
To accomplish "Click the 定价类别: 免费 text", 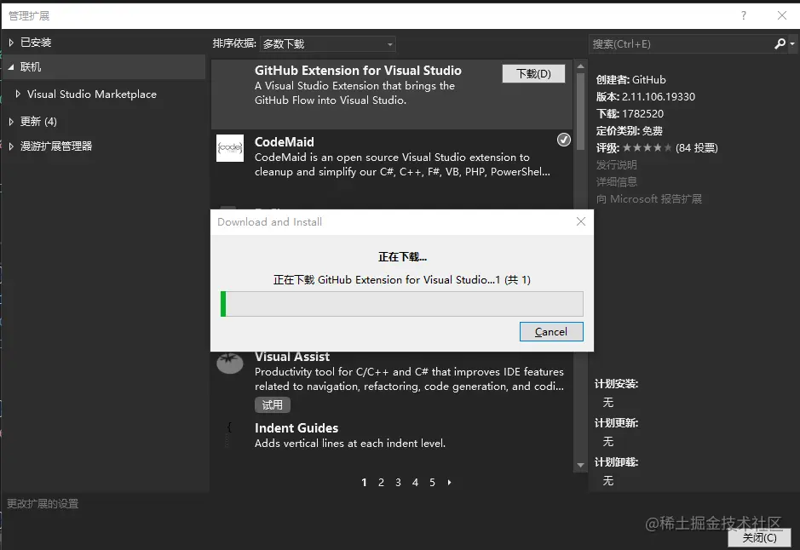I will point(629,130).
